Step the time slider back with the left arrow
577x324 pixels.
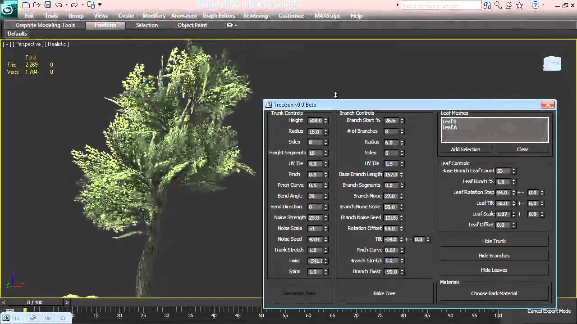[x=4, y=302]
